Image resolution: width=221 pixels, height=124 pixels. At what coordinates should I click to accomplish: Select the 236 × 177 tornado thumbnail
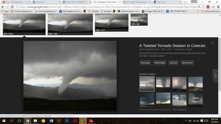112,23
